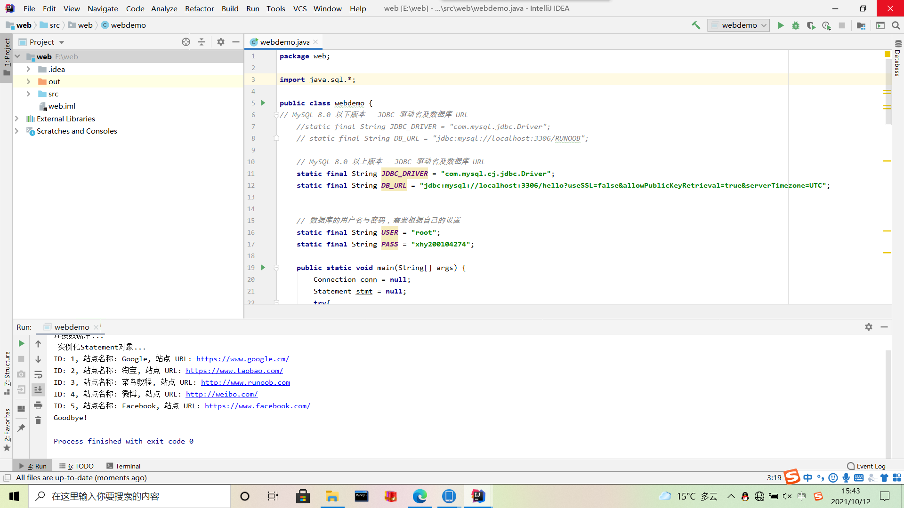Open the taobao.com URL link

point(234,371)
